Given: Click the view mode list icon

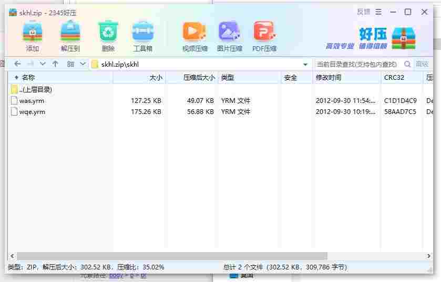Looking at the screenshot, I should [70, 64].
